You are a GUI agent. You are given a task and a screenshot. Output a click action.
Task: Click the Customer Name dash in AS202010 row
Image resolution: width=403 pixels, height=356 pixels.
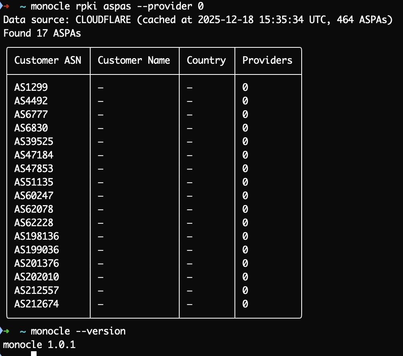click(x=101, y=278)
